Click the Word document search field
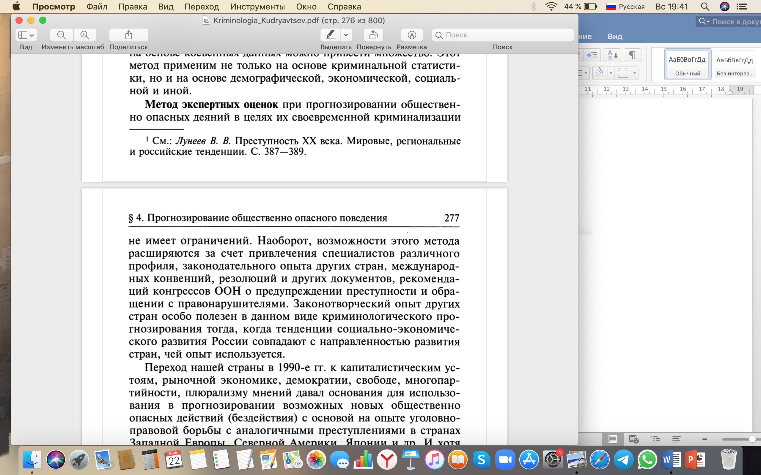The height and width of the screenshot is (475, 761). tap(736, 22)
